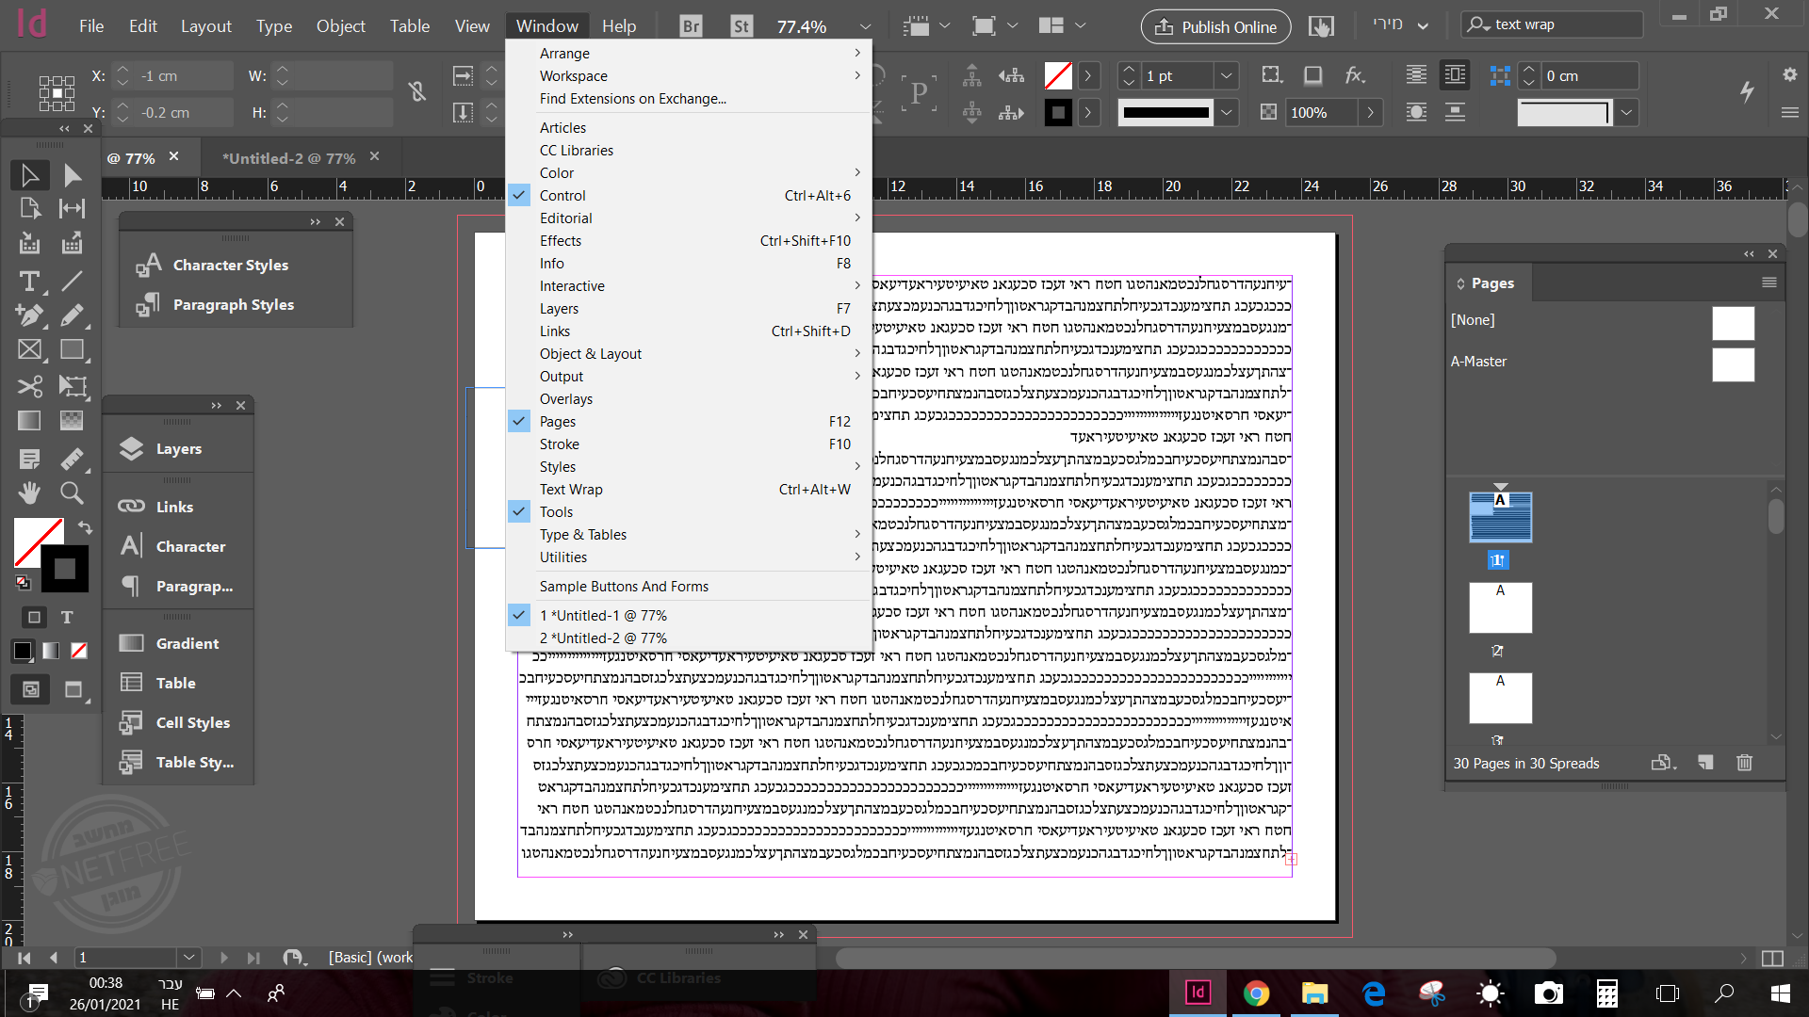Switch to Untitled-2 document tab
Screen dimensions: 1809x1017
pyautogui.click(x=288, y=158)
